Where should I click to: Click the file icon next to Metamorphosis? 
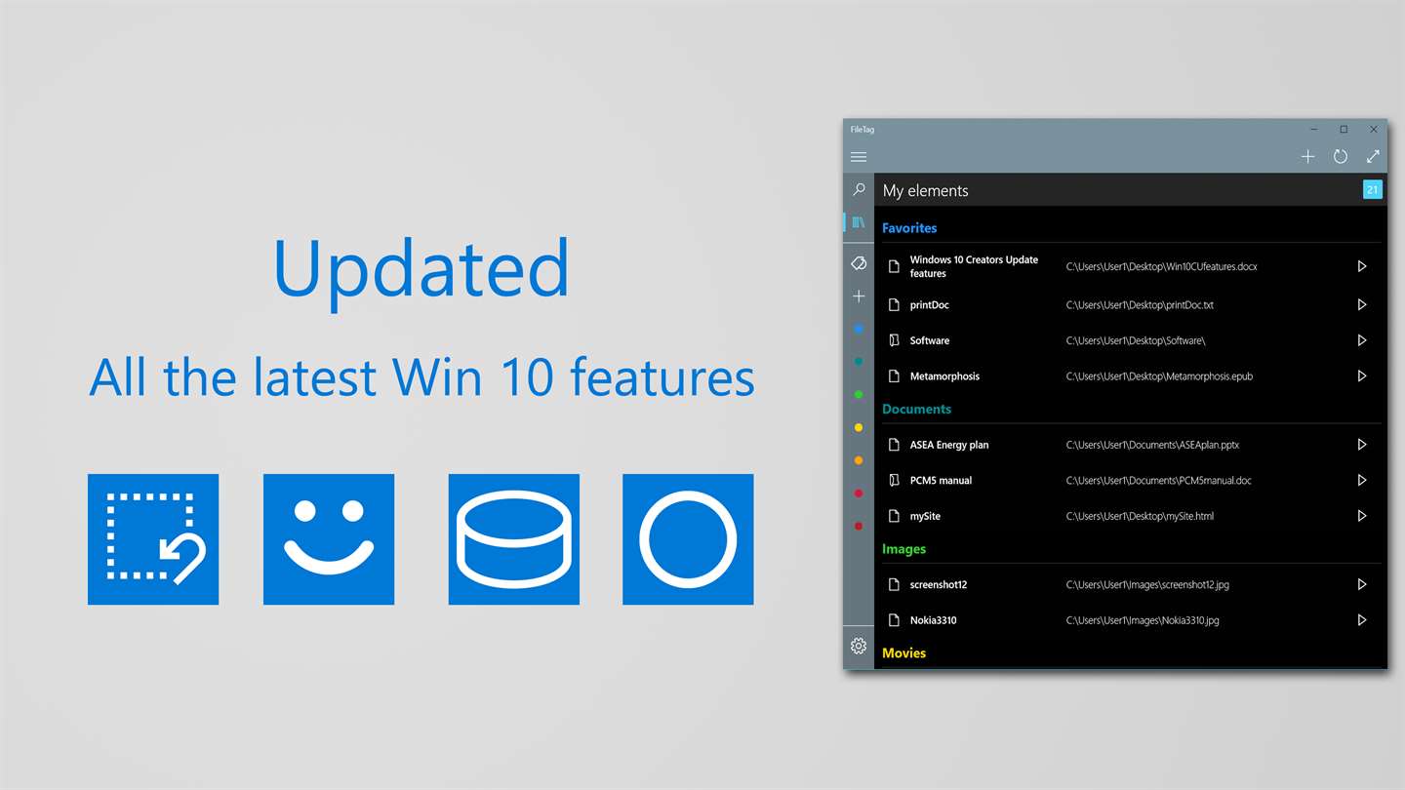pos(894,376)
